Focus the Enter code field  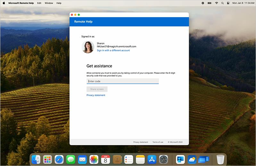coord(123,81)
